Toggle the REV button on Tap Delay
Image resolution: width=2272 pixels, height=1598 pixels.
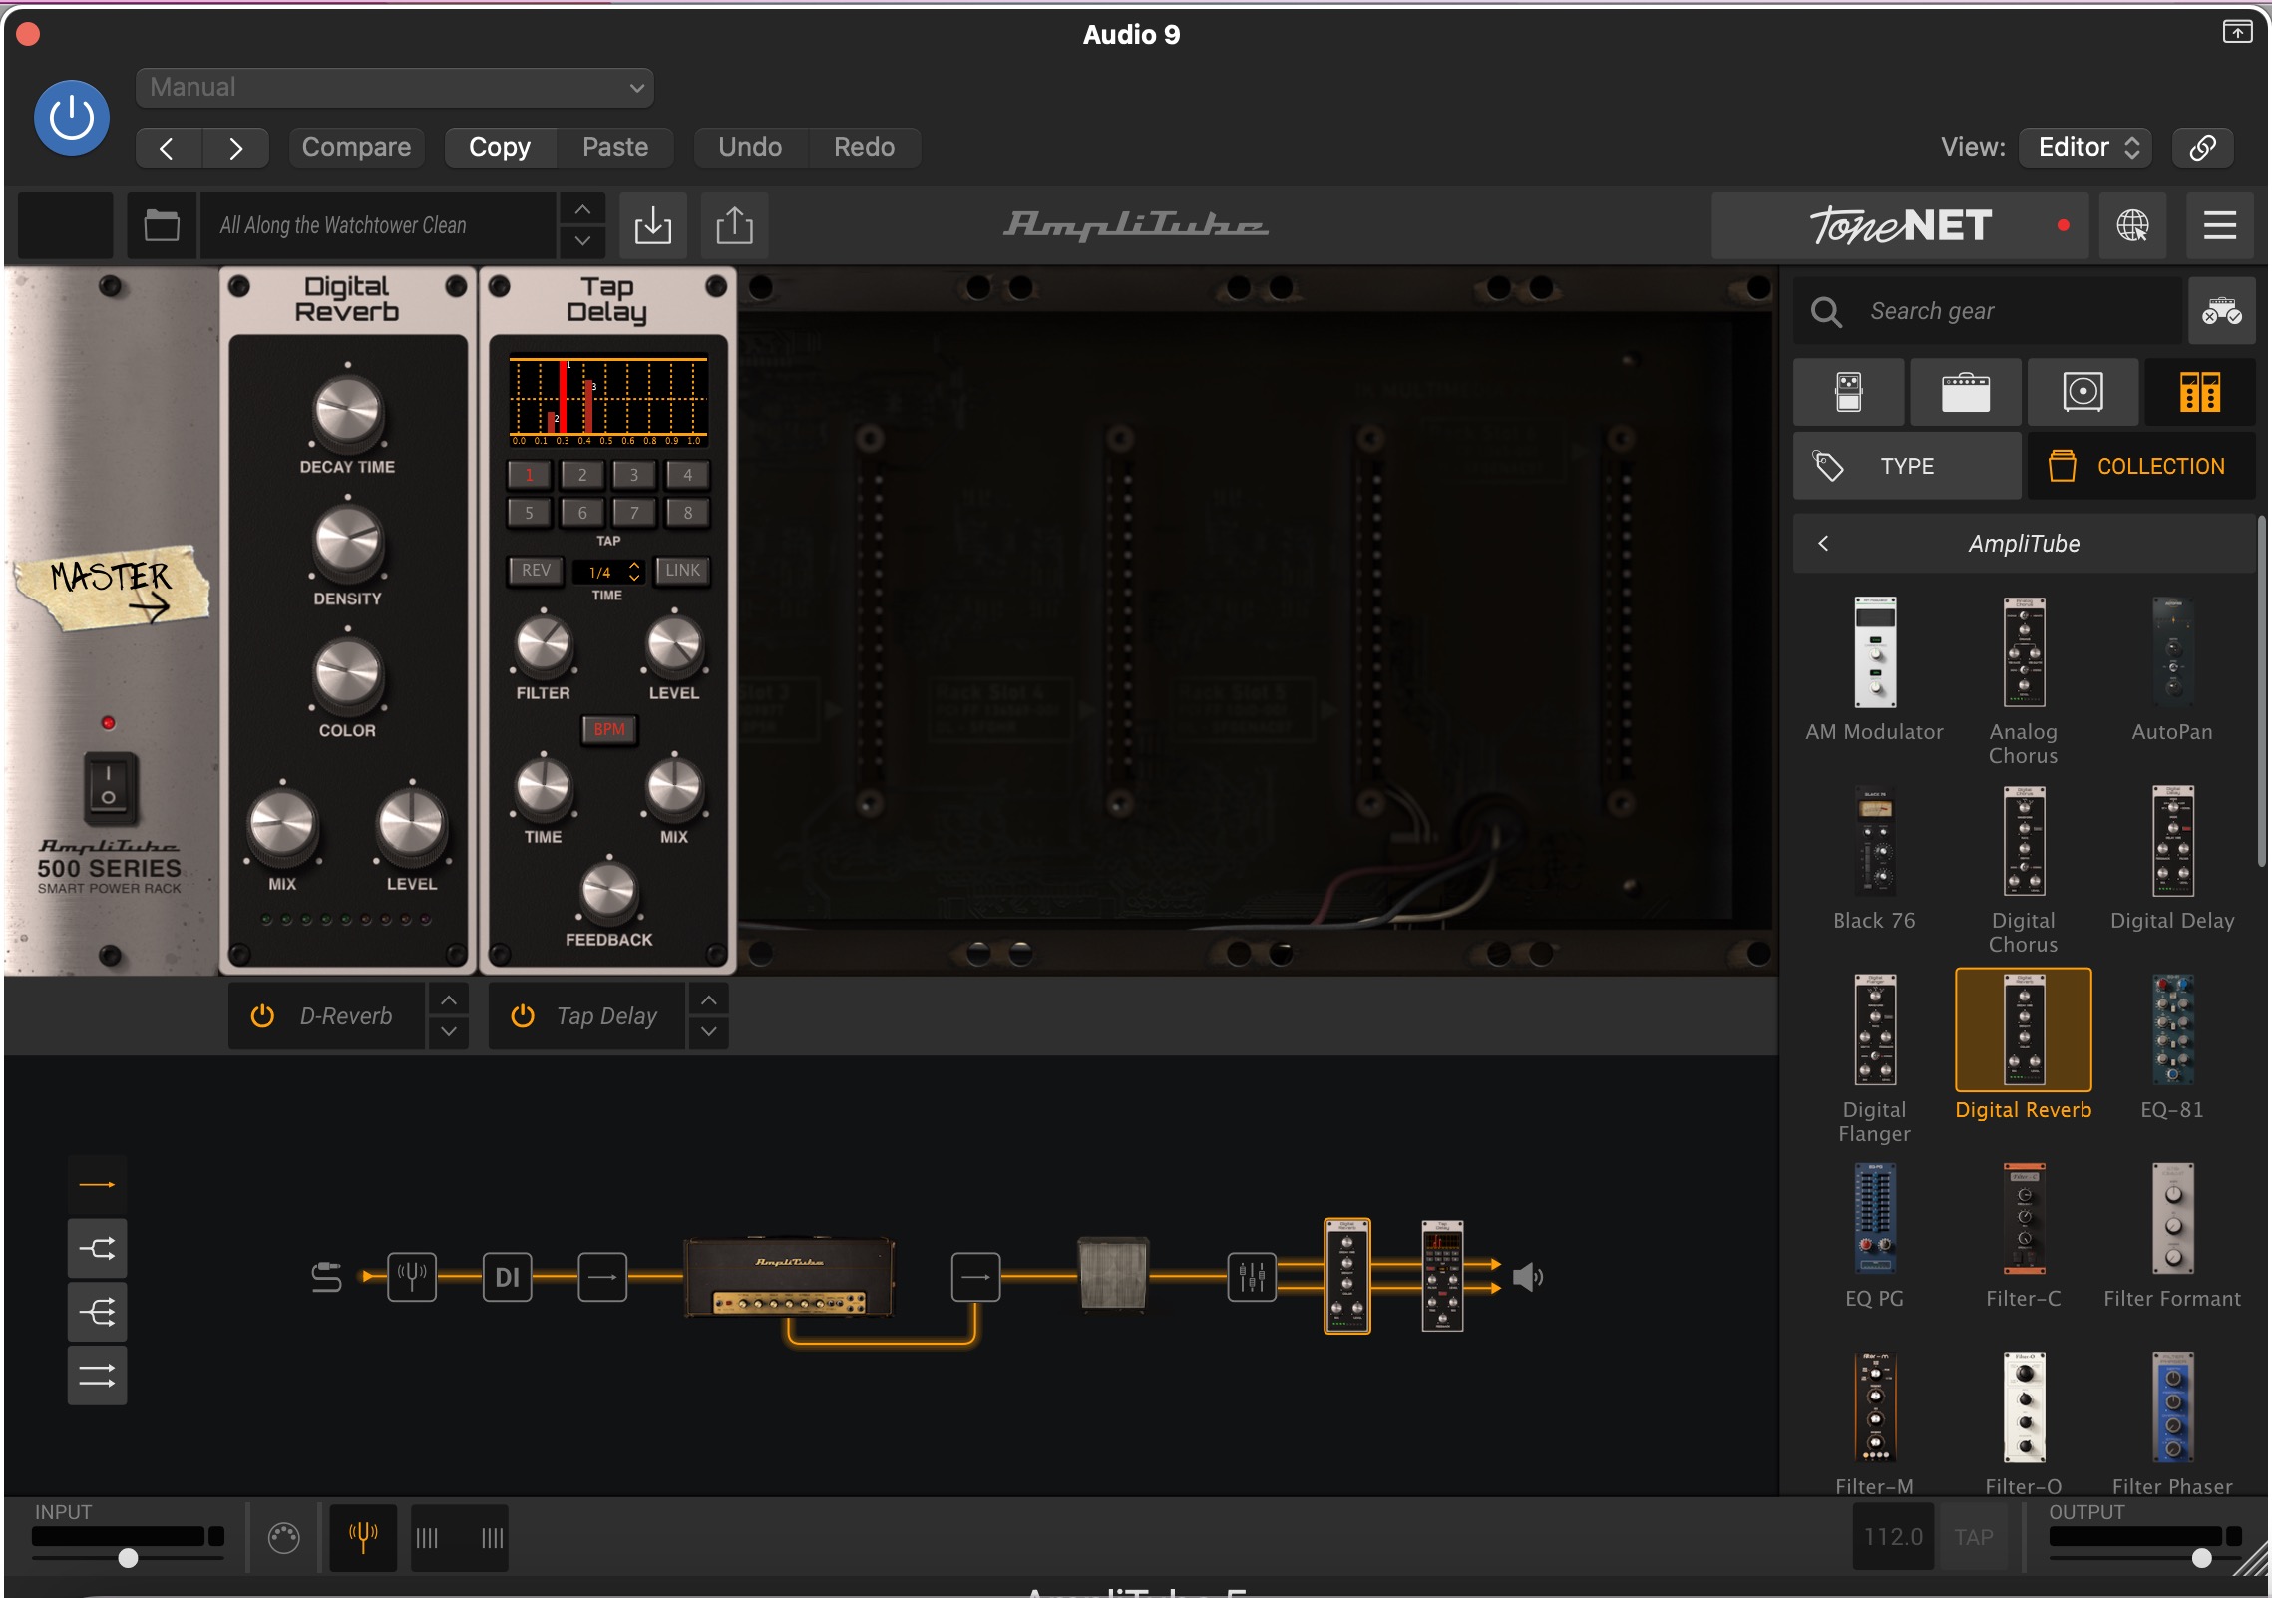pos(536,570)
